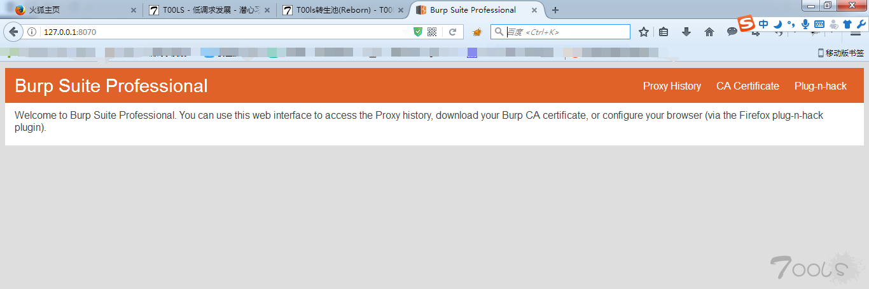Toggle the Sogou moon half-width icon

(777, 24)
